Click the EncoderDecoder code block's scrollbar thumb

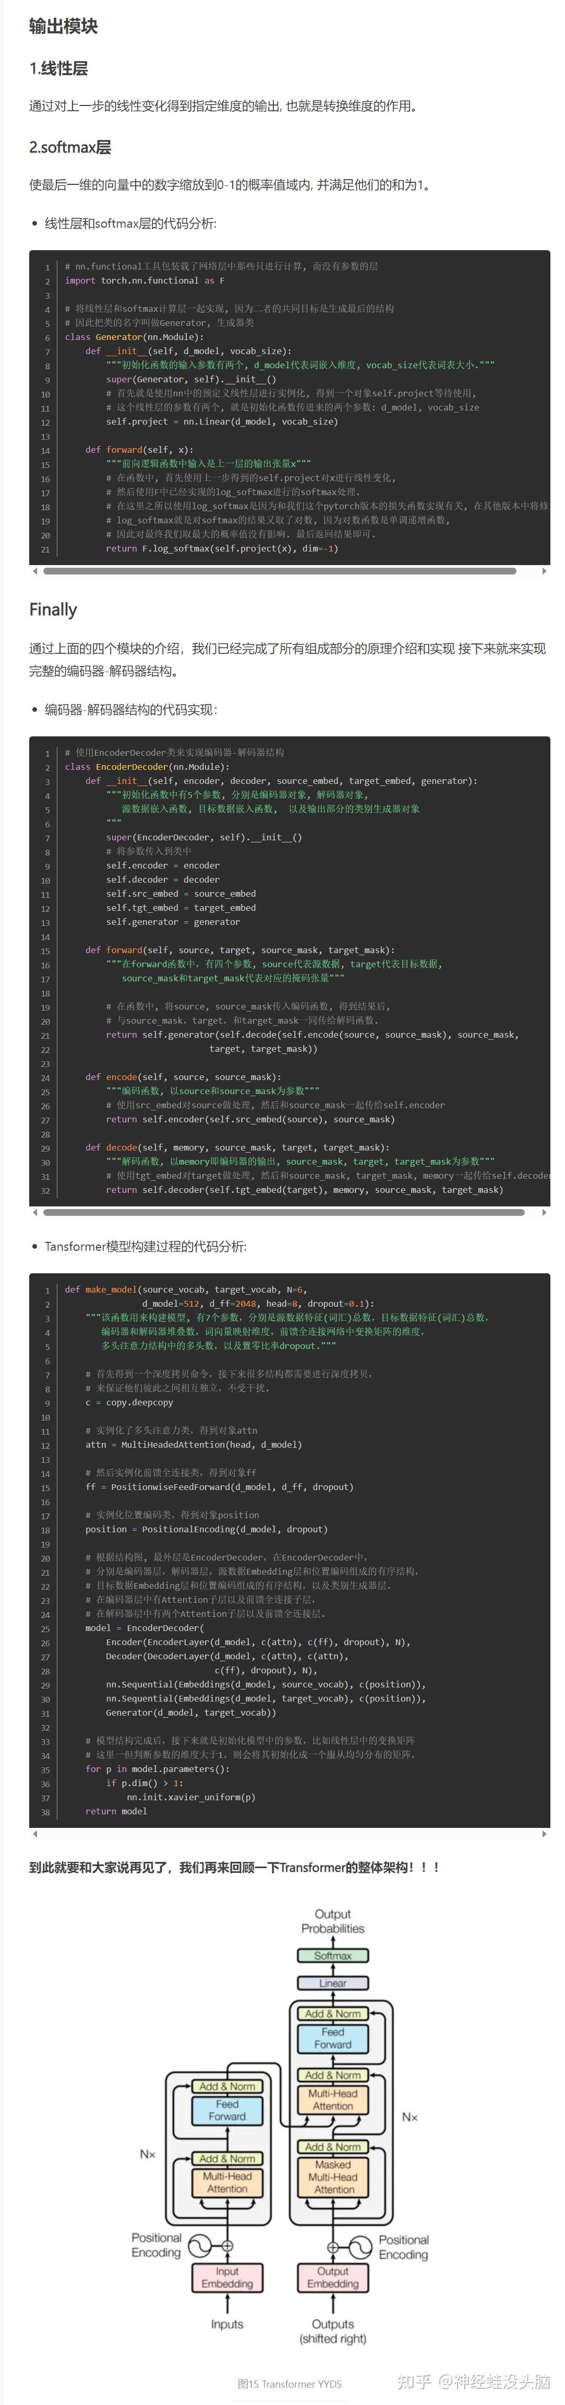(x=283, y=1212)
